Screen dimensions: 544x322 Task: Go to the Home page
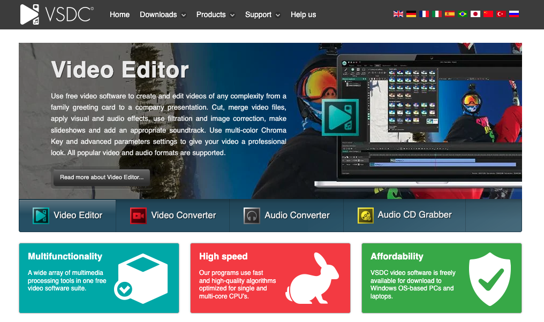coord(120,14)
